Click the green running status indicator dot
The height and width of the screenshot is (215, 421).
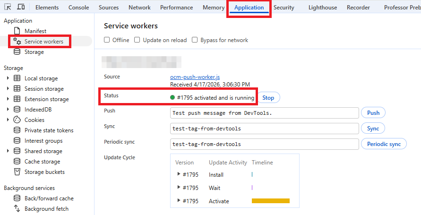click(x=172, y=97)
